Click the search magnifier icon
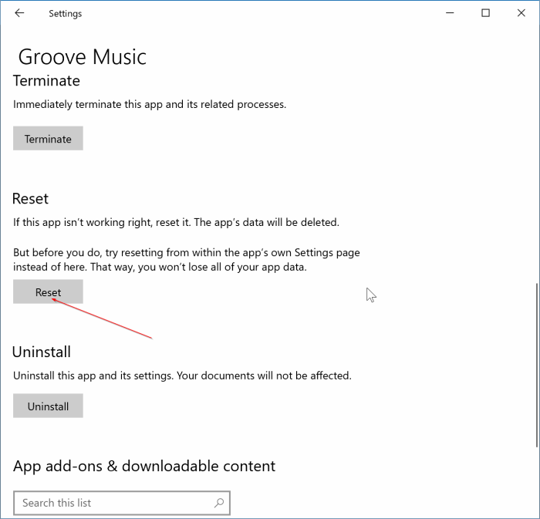The height and width of the screenshot is (519, 540). (219, 503)
